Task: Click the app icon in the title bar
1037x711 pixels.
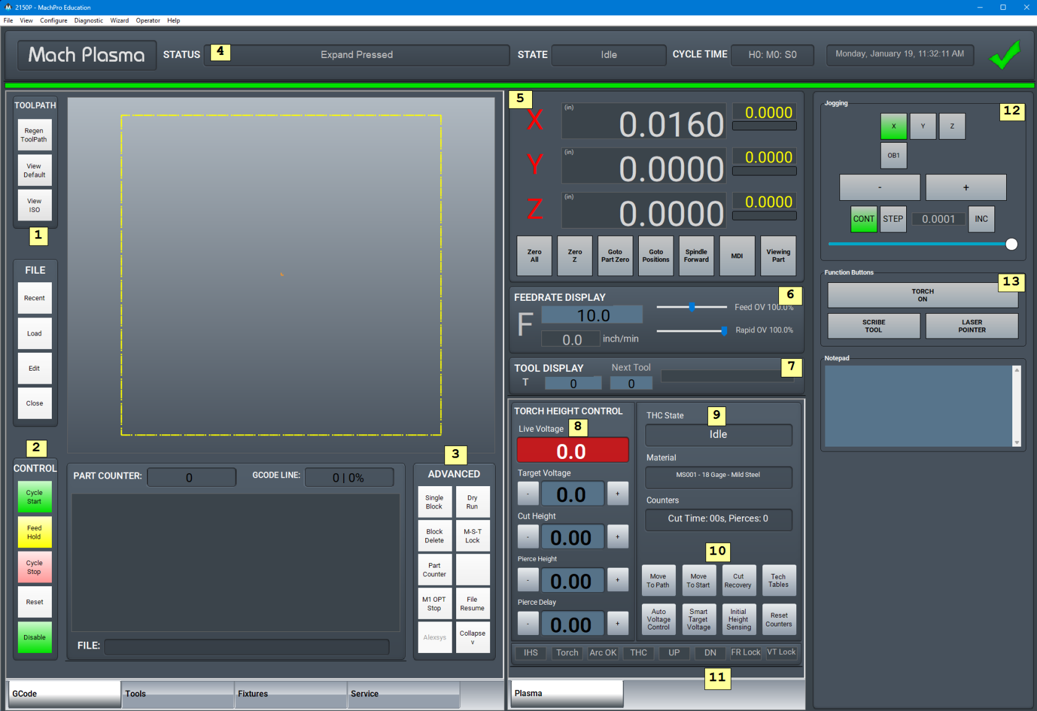Action: tap(8, 7)
